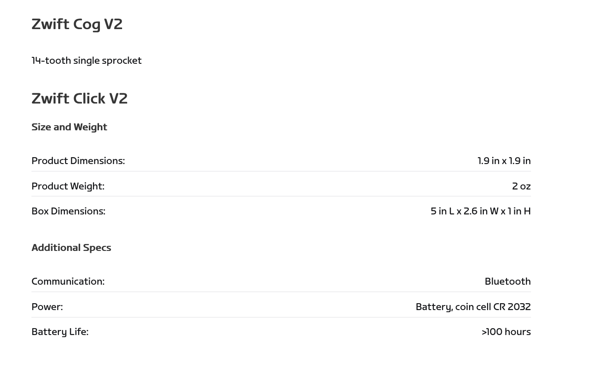Select the 5 in L x 2.6 in W value
Image resolution: width=605 pixels, height=366 pixels.
pyautogui.click(x=480, y=211)
